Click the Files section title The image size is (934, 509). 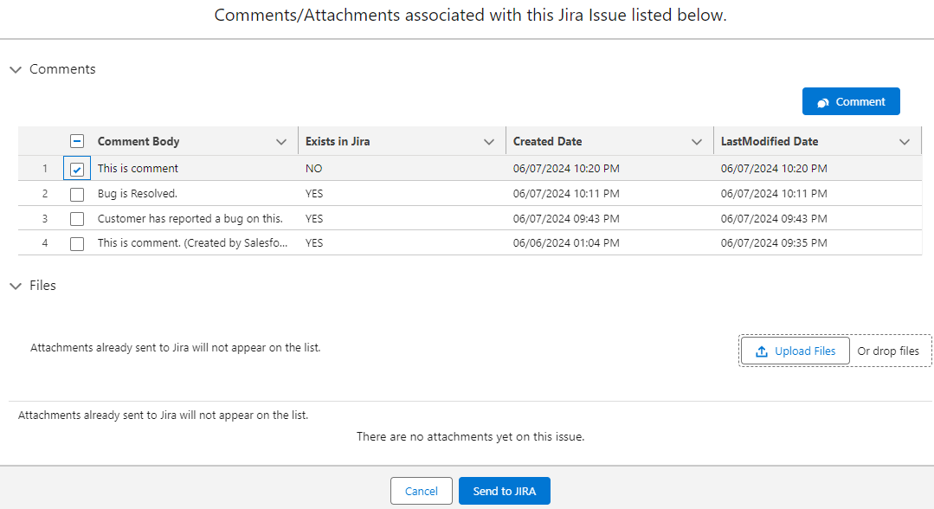point(43,286)
